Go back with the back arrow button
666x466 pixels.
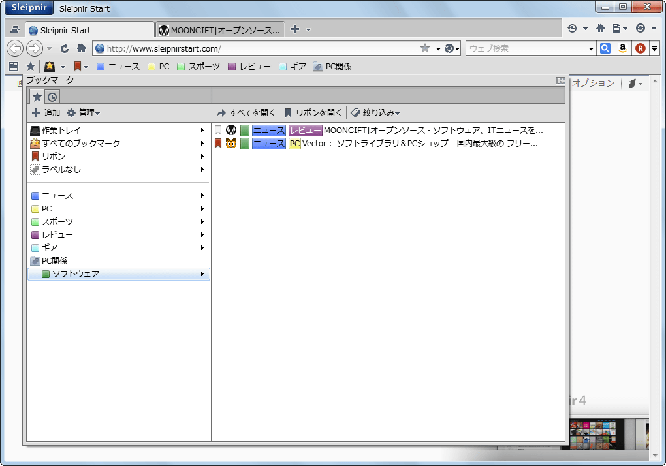[15, 48]
